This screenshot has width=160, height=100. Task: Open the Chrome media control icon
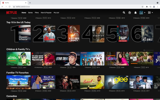tap(150, 7)
